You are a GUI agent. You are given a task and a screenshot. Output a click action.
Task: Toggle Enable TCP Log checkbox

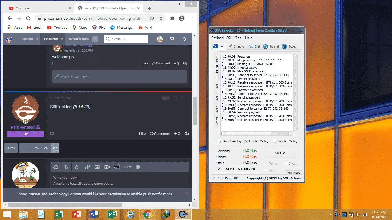pos(246,141)
